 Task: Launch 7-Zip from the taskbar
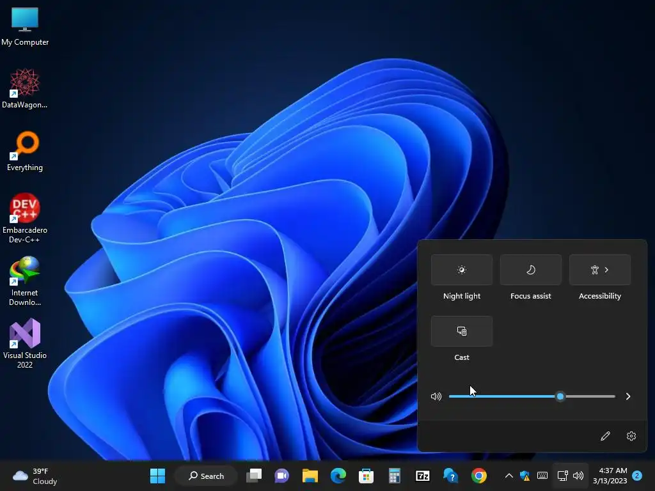pyautogui.click(x=422, y=476)
